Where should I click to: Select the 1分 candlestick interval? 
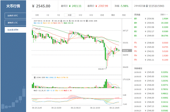[48, 15]
